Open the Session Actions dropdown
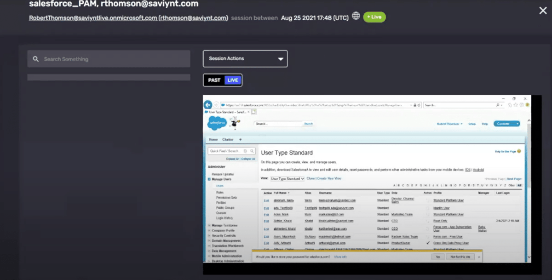 click(x=245, y=58)
